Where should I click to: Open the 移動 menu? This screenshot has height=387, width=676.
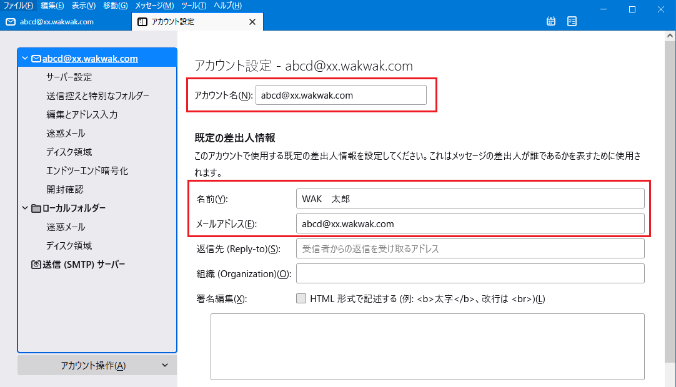[x=116, y=6]
